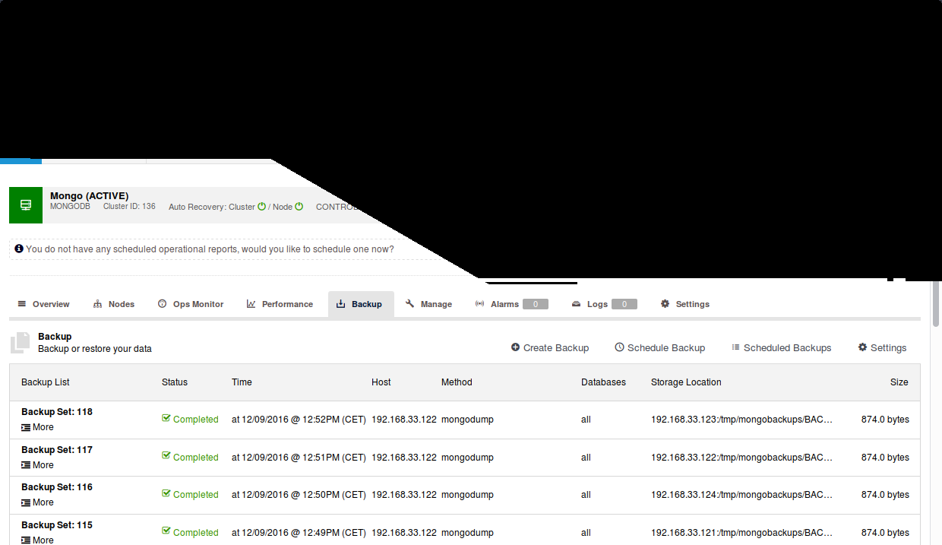Click the Method column header
The image size is (942, 545).
point(457,382)
